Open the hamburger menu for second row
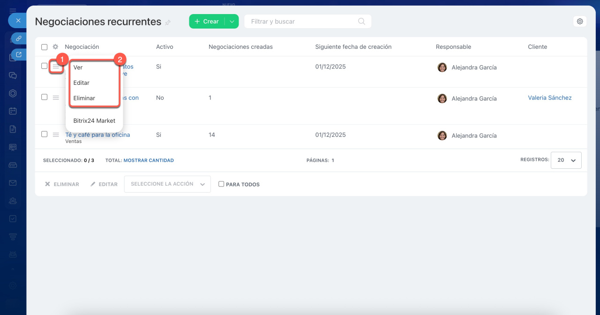 tap(56, 97)
